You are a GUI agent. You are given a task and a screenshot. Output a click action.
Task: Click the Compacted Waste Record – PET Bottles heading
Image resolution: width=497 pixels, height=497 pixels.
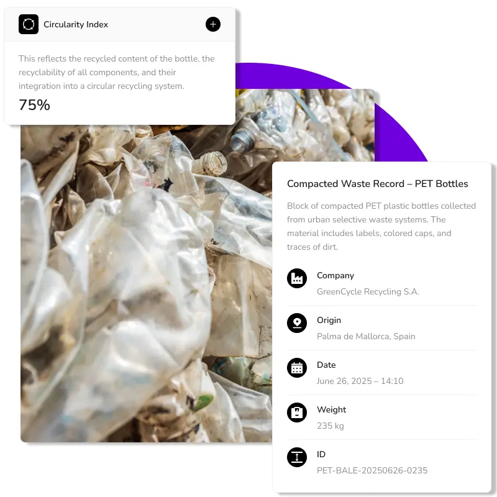click(x=378, y=184)
